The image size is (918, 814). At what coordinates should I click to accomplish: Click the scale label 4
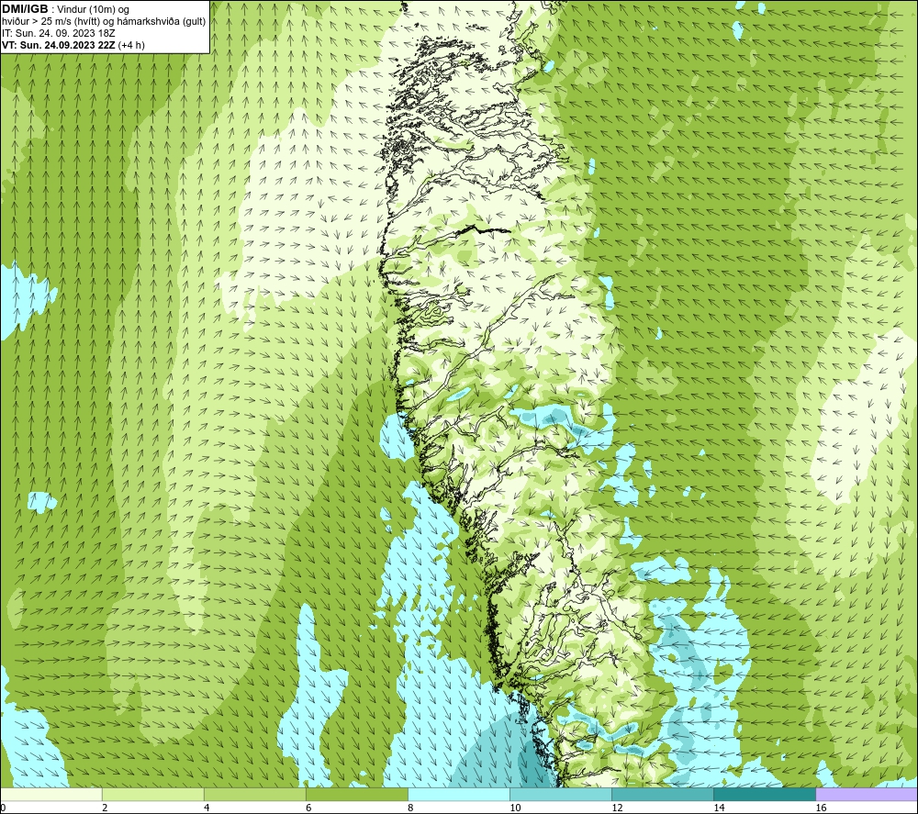pyautogui.click(x=207, y=808)
